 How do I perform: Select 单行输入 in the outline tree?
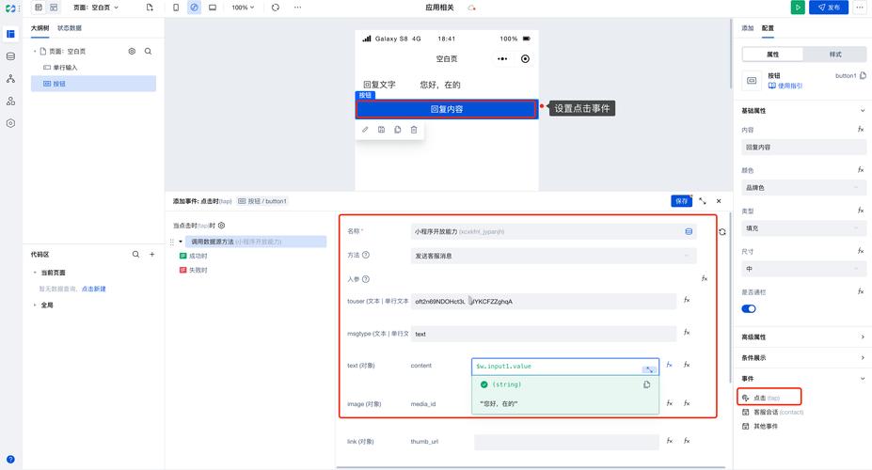click(65, 68)
